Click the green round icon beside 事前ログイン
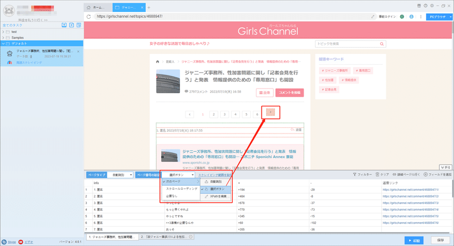Image resolution: width=454 pixels, height=246 pixels. (402, 16)
